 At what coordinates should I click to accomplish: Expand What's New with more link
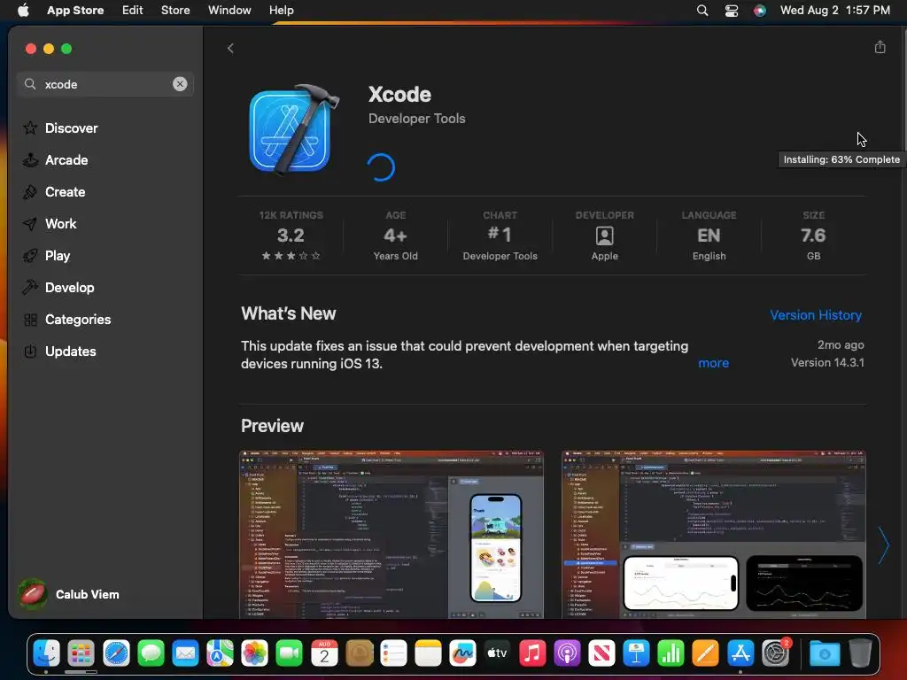(713, 362)
